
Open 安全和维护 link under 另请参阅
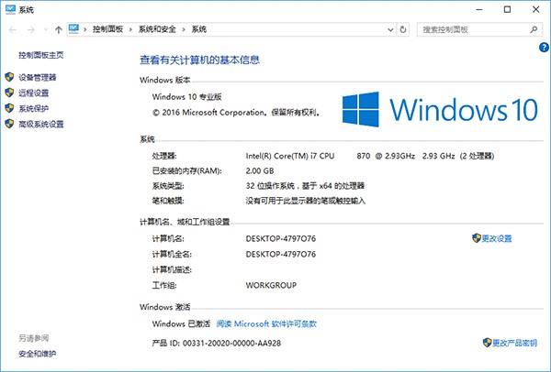pos(38,354)
